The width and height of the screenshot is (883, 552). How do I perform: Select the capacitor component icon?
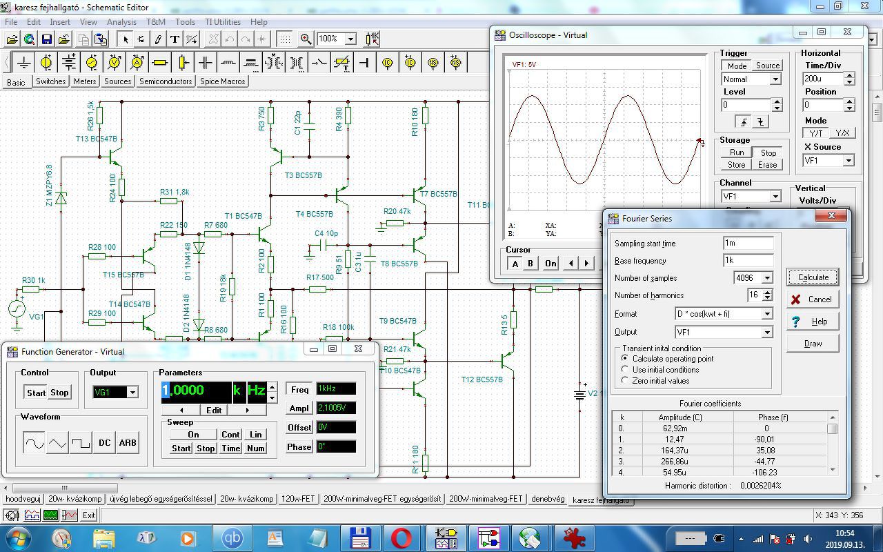206,63
